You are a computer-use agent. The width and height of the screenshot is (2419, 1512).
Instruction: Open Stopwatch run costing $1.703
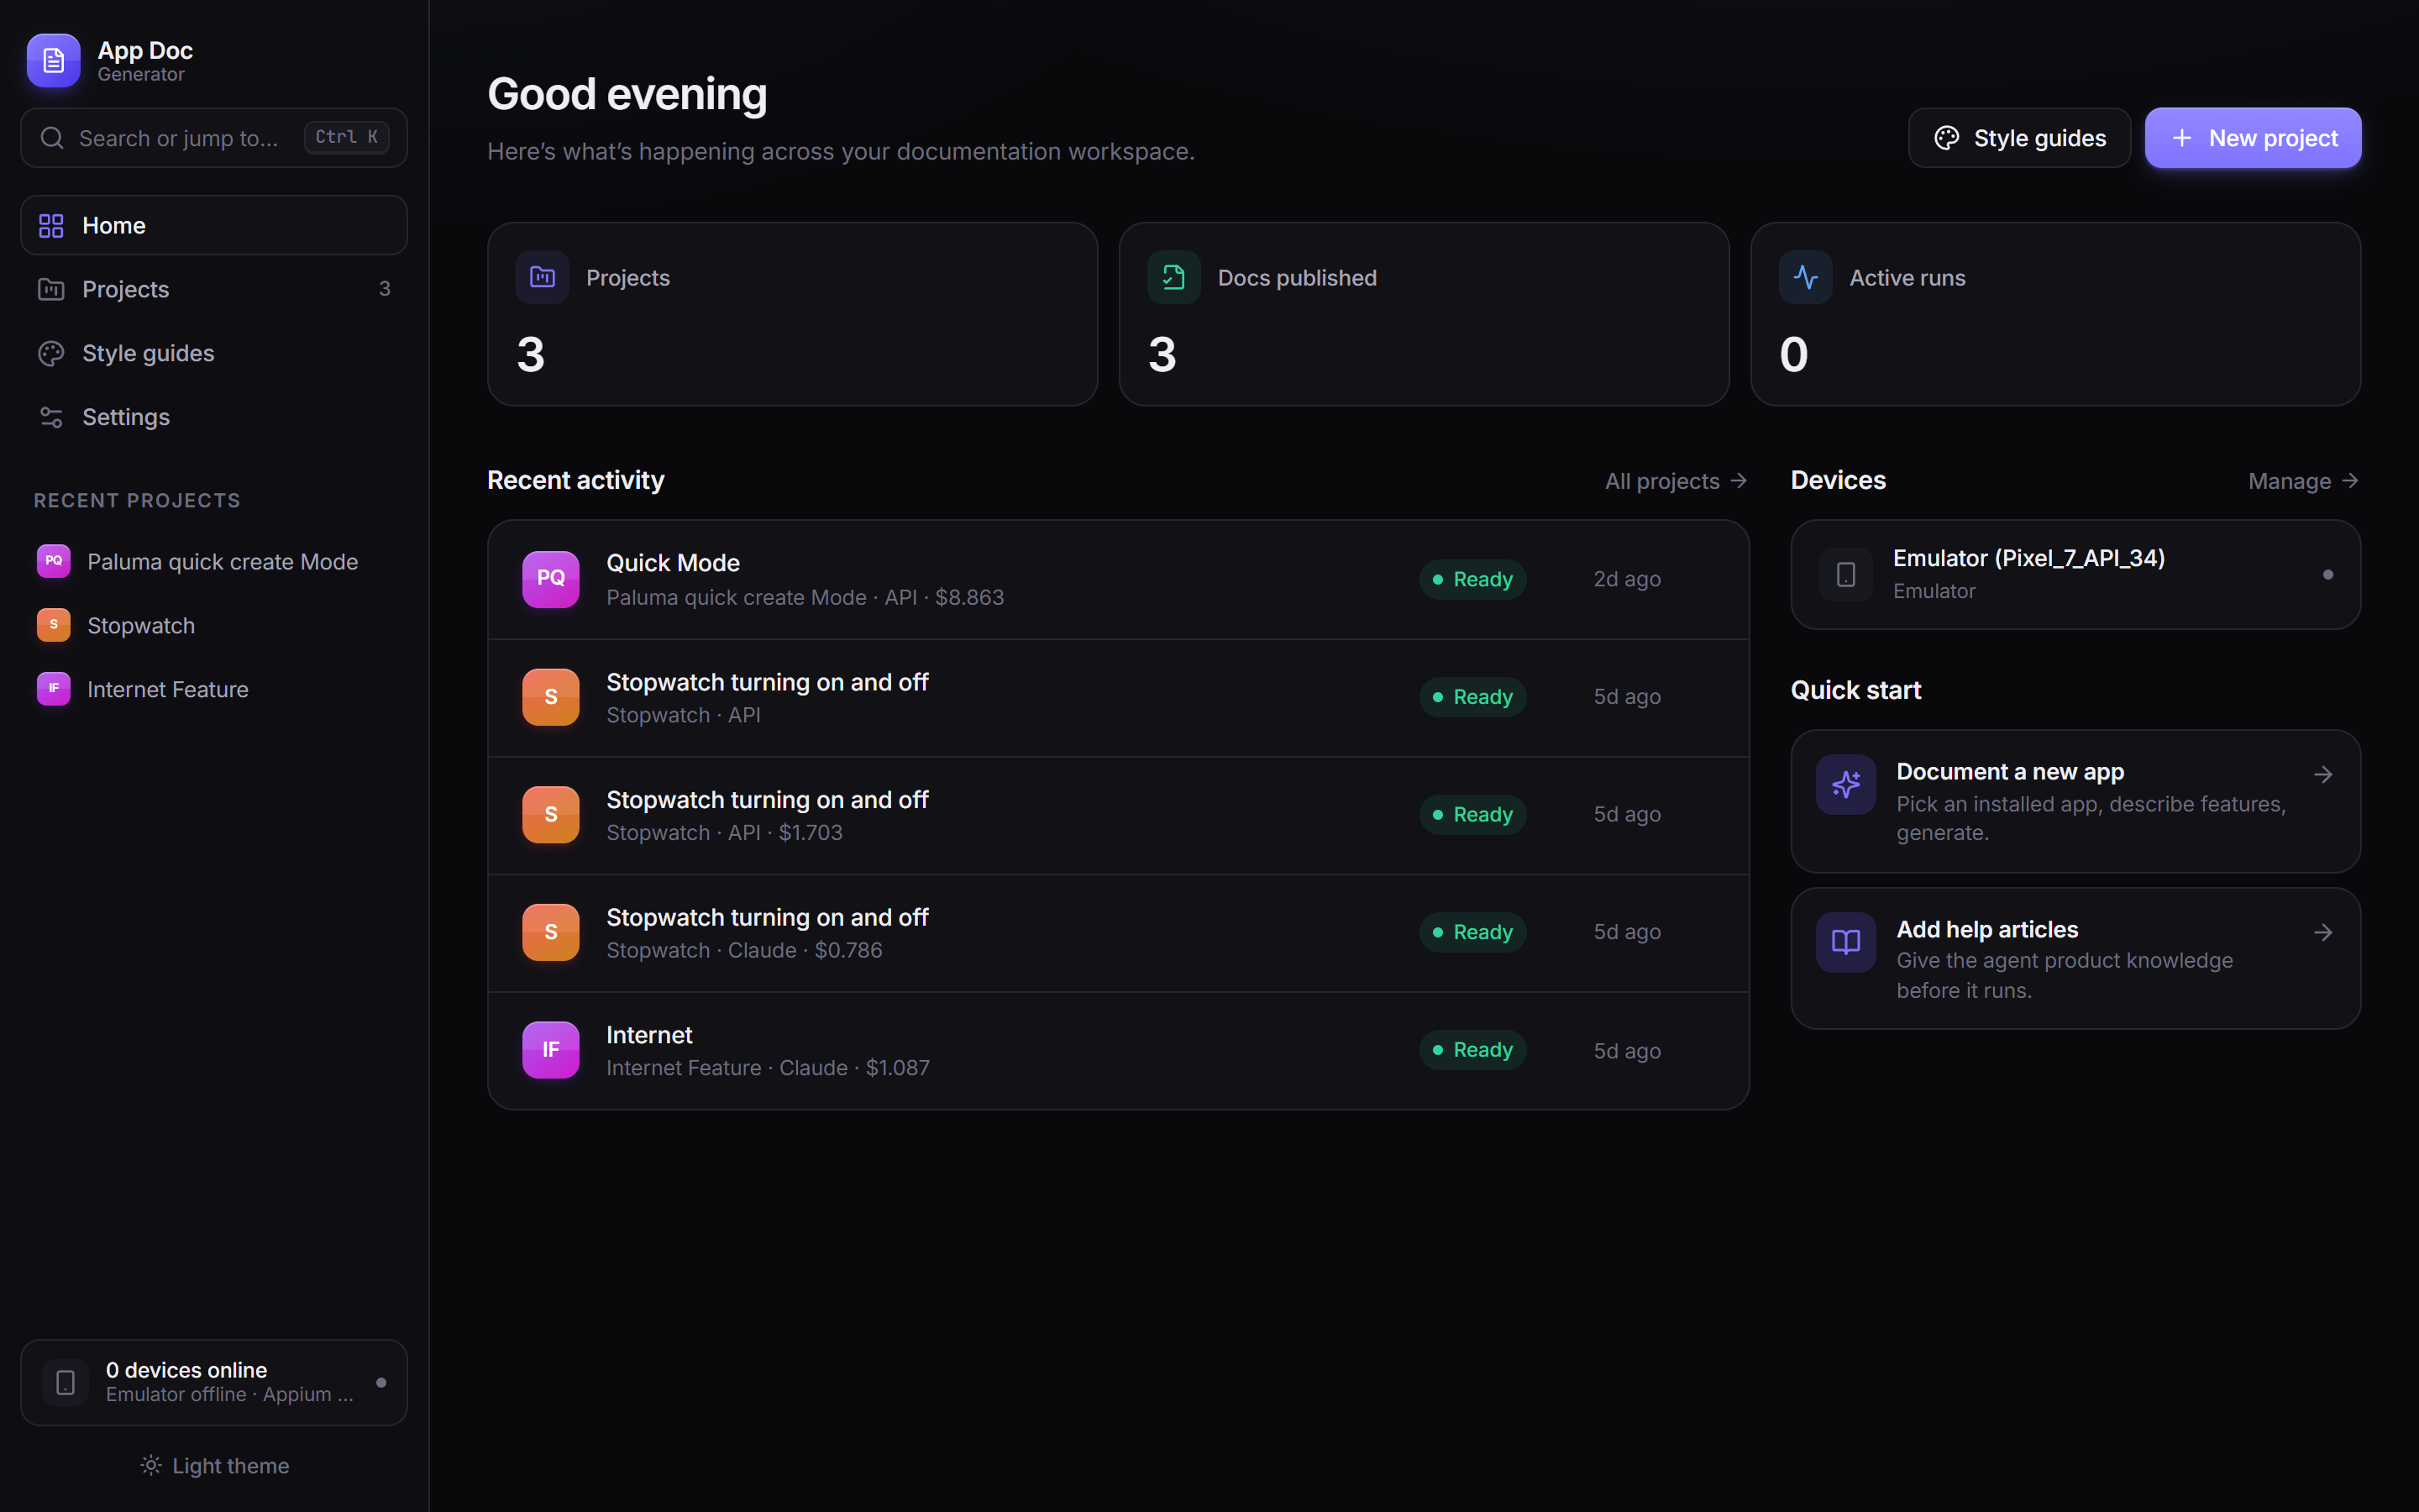[1119, 816]
